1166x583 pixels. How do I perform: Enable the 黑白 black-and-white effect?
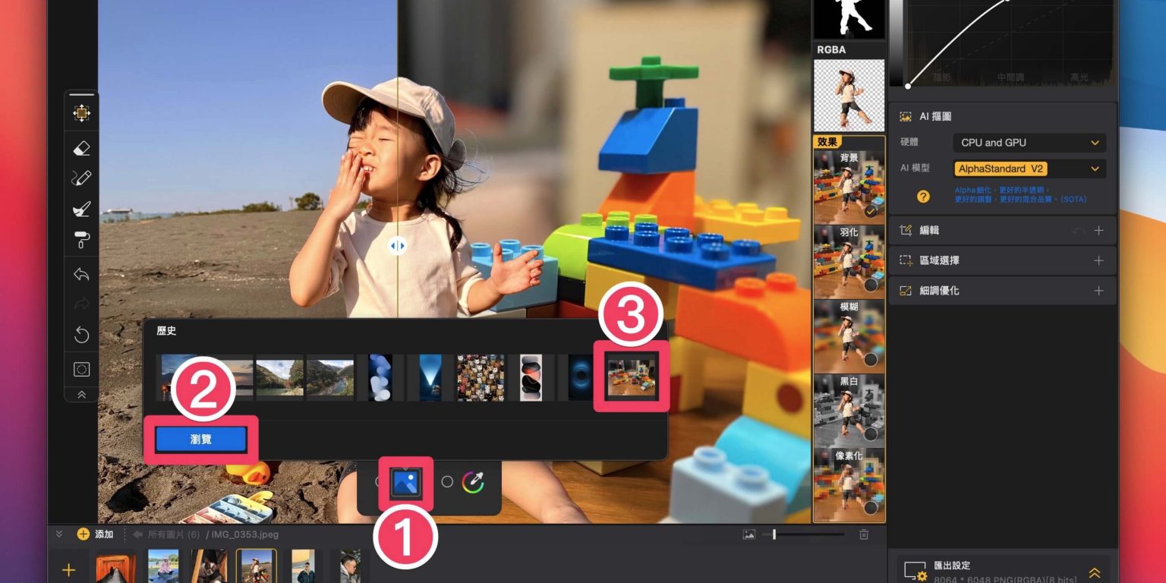click(870, 433)
